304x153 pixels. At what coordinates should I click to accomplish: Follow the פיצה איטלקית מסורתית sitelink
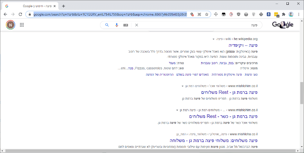[x=227, y=75]
